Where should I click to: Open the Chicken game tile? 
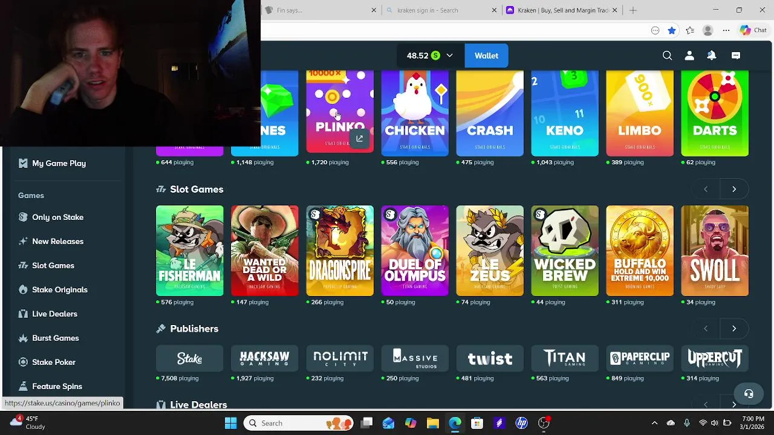(x=415, y=113)
